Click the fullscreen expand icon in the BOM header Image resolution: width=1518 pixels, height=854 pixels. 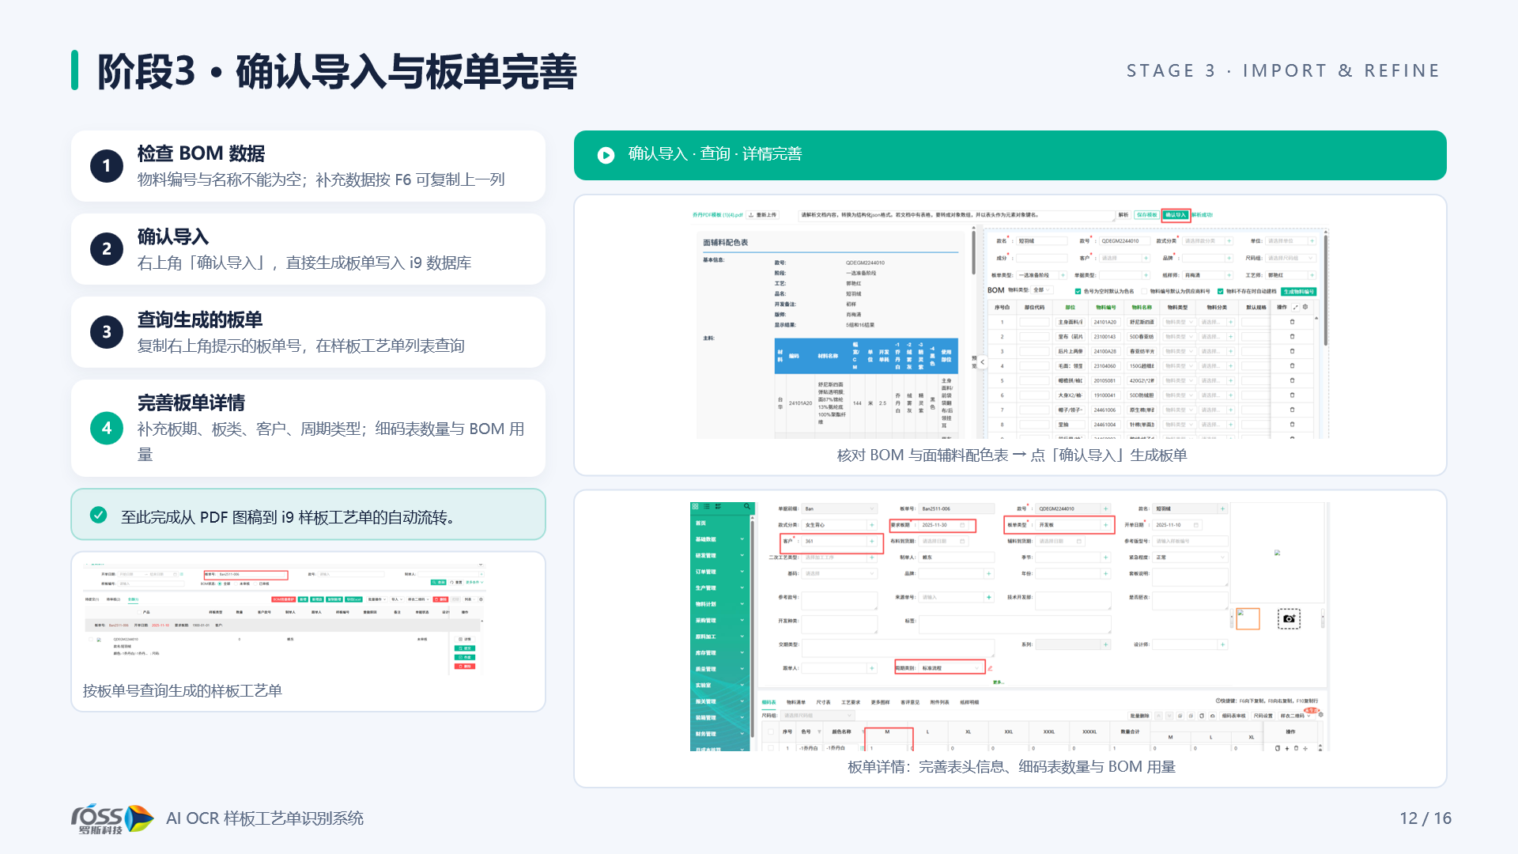click(x=1296, y=307)
